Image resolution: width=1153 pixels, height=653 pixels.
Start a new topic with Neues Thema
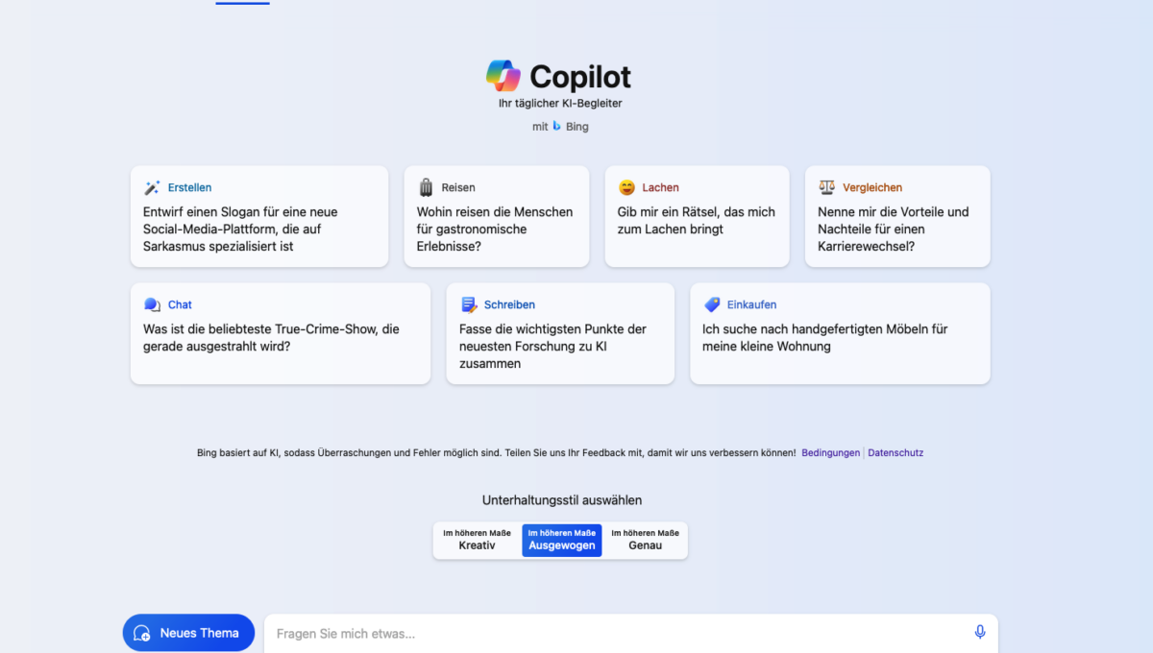point(188,633)
